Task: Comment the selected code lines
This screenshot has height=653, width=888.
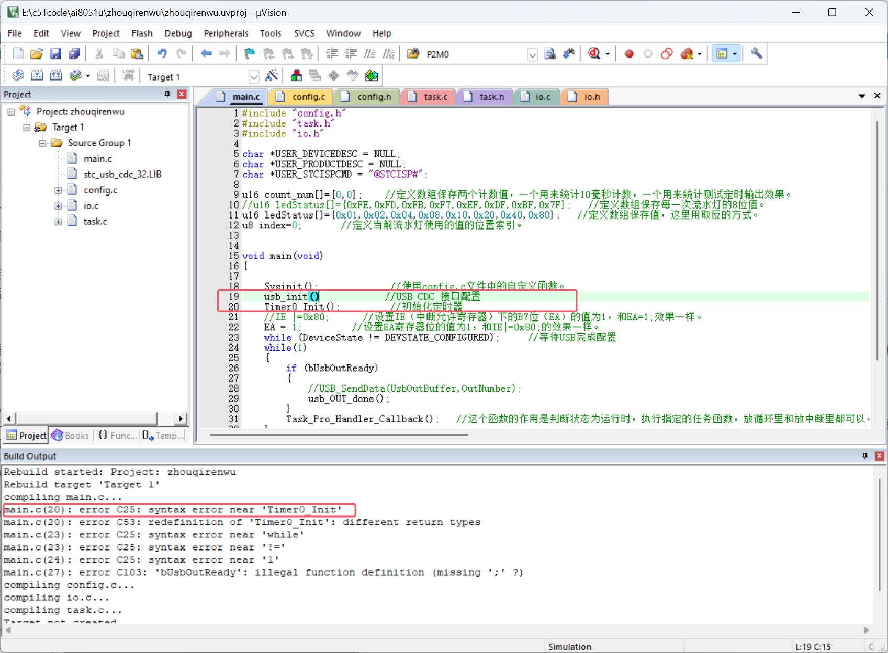Action: point(369,54)
